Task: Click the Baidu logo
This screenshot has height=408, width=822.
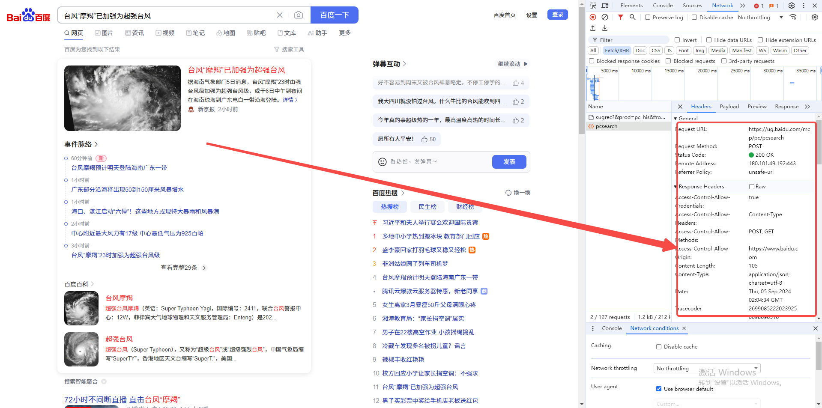Action: (28, 15)
